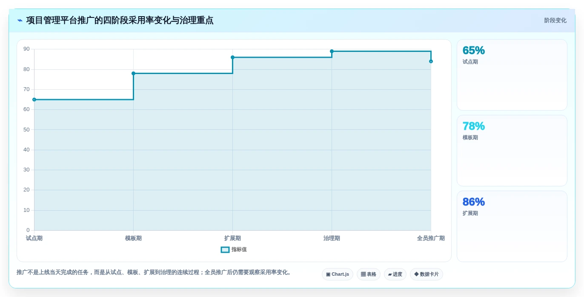Open the 78% 模板期 data card

click(x=512, y=151)
